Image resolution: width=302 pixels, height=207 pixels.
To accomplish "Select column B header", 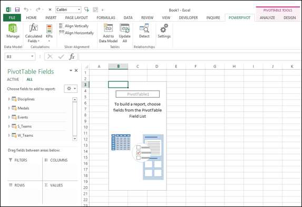I will 118,67.
